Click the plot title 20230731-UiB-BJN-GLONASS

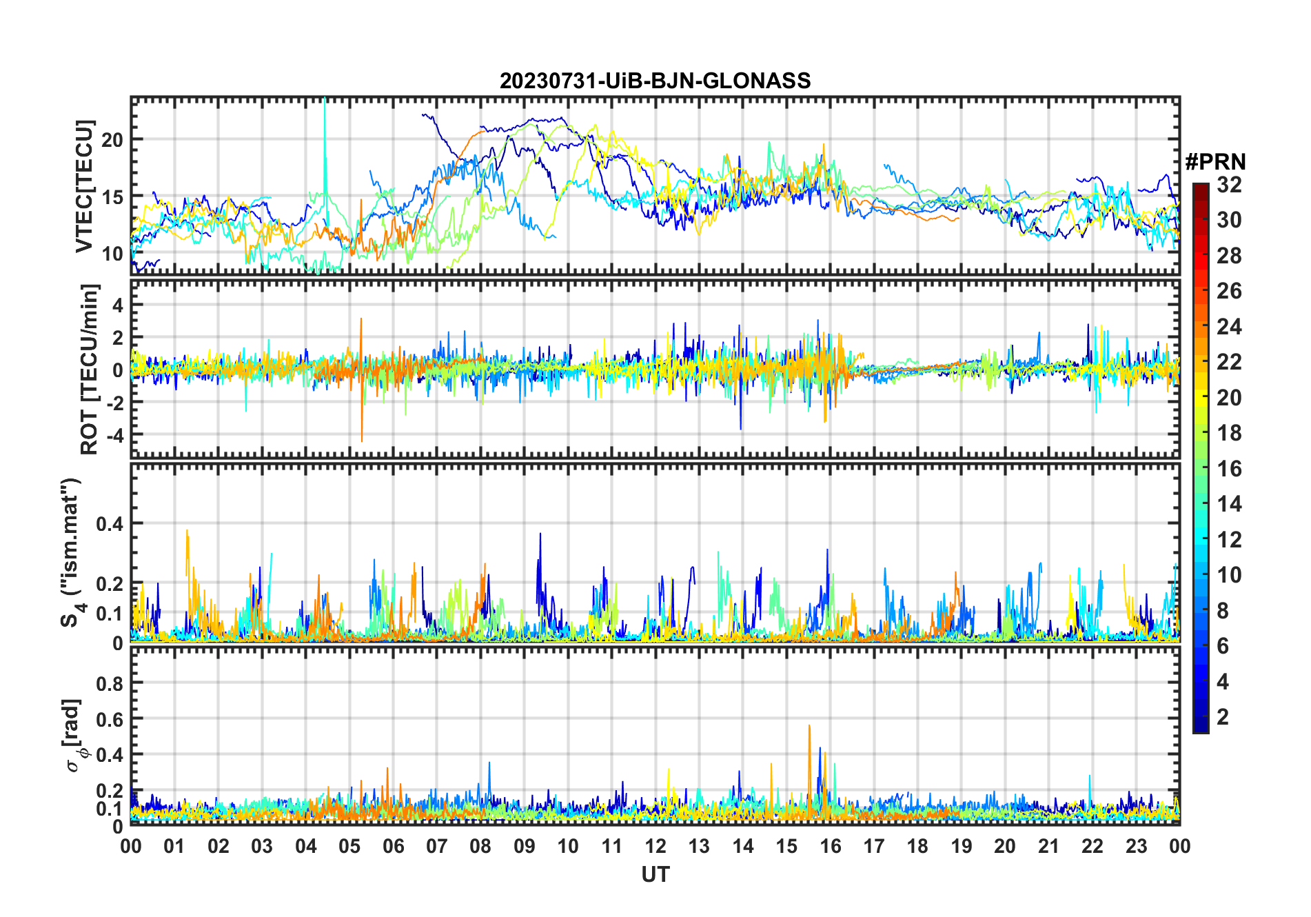click(655, 81)
